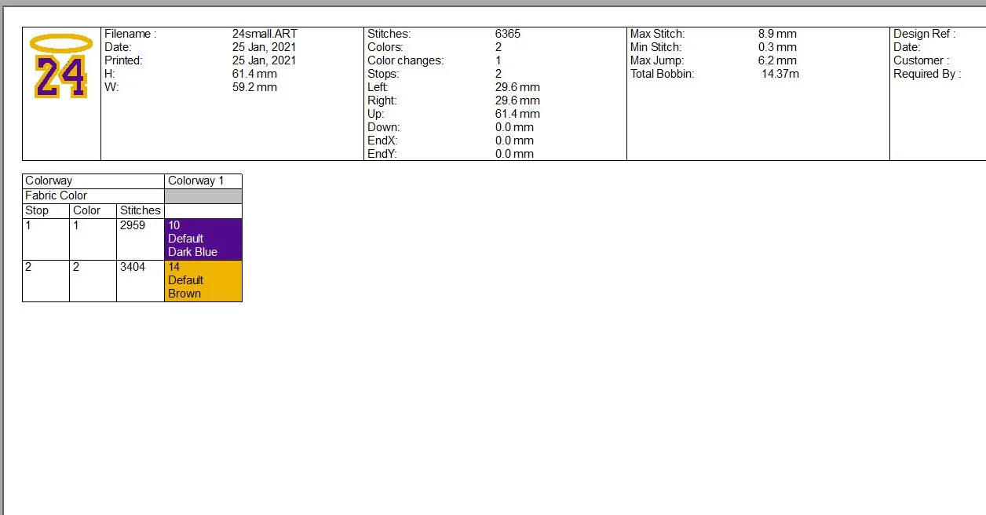Click the 'W:' width label
Viewport: 986px width, 515px height.
coord(111,87)
